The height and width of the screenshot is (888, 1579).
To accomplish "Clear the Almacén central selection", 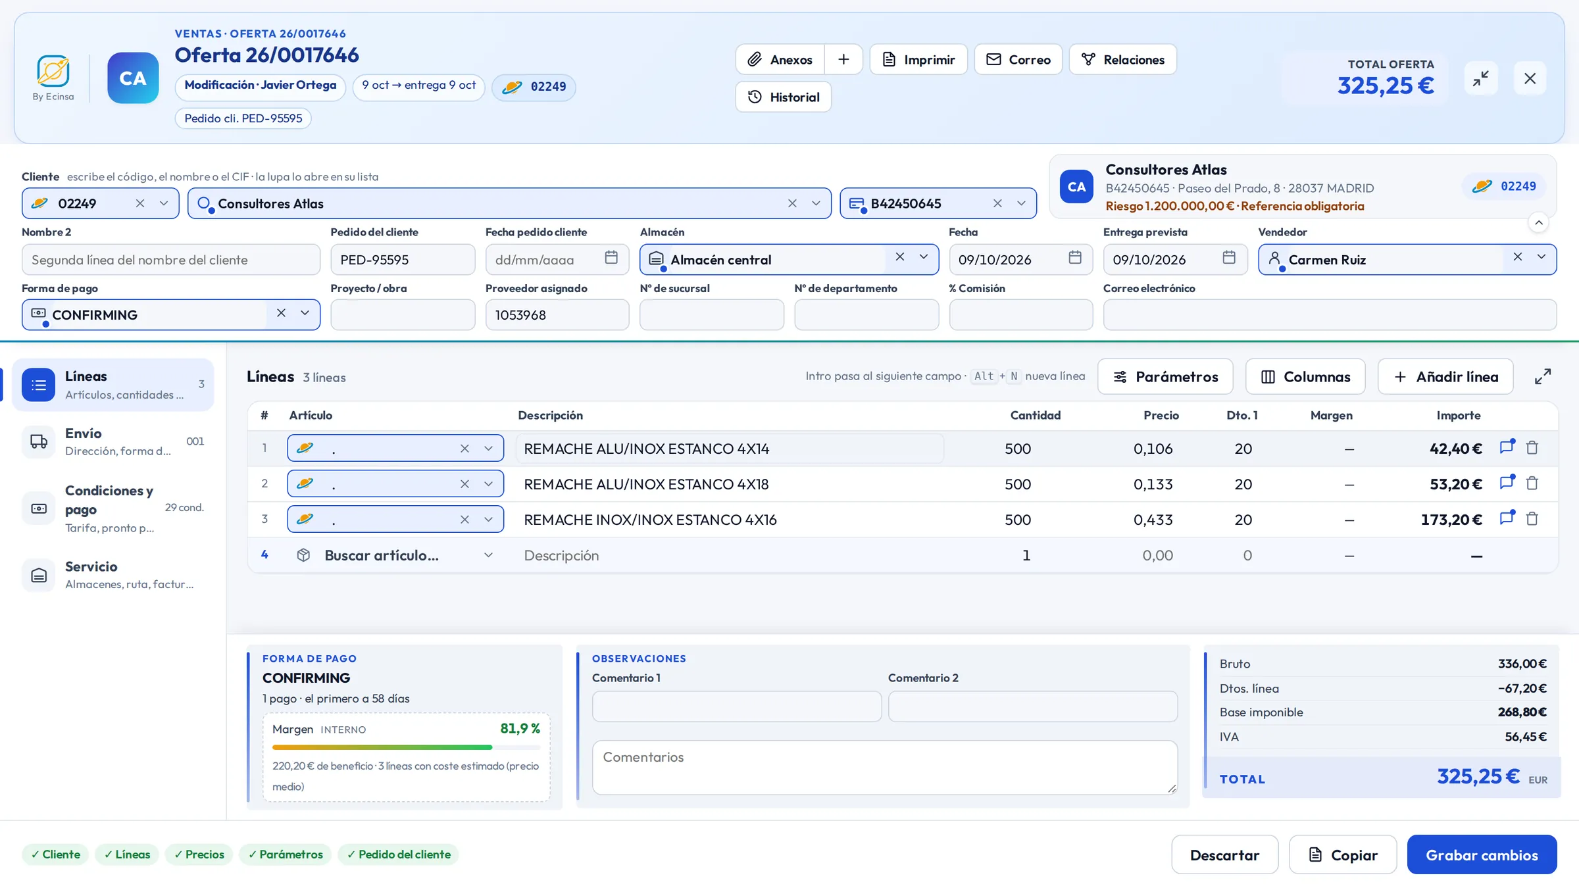I will 900,257.
